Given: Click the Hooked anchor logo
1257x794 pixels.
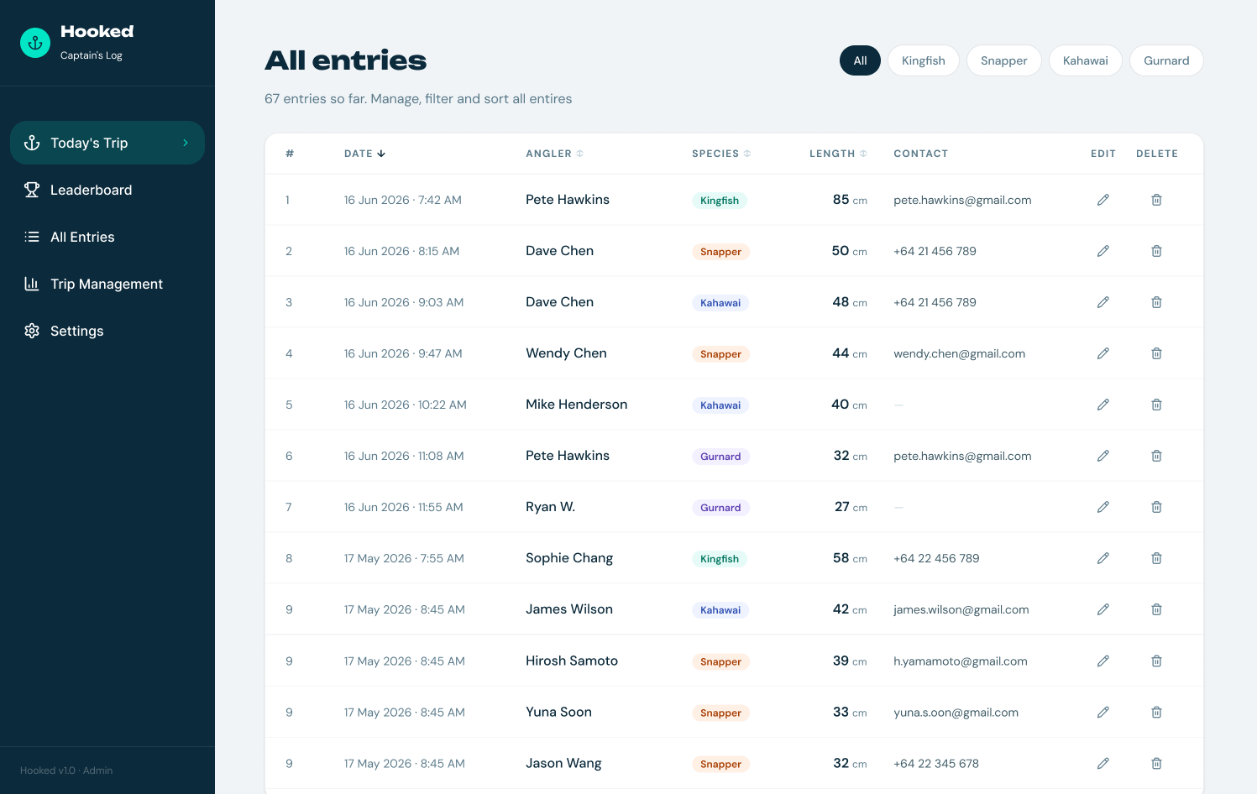Looking at the screenshot, I should click(35, 43).
